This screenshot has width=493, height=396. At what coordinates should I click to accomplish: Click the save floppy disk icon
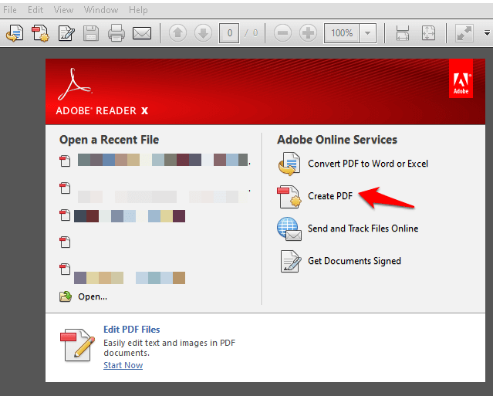click(91, 34)
